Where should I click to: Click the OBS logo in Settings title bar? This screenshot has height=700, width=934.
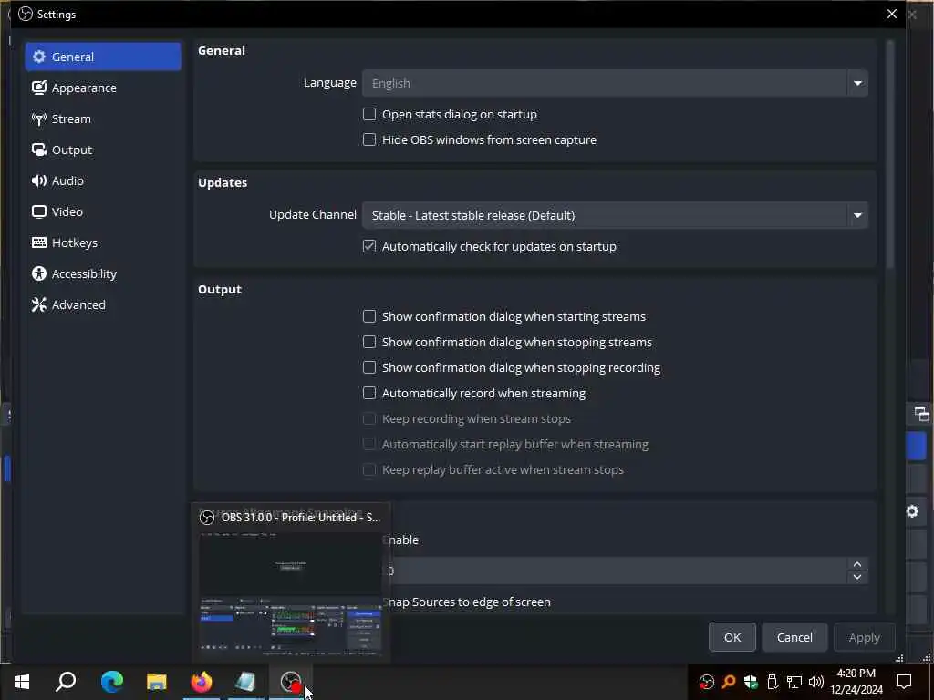coord(25,14)
